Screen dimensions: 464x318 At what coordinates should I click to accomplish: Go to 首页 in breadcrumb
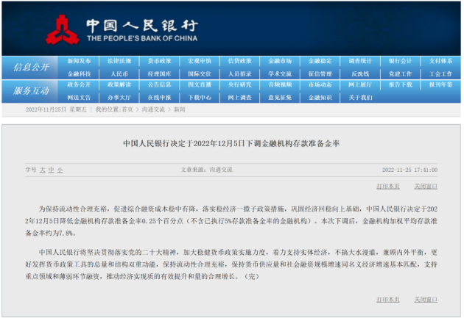point(127,109)
